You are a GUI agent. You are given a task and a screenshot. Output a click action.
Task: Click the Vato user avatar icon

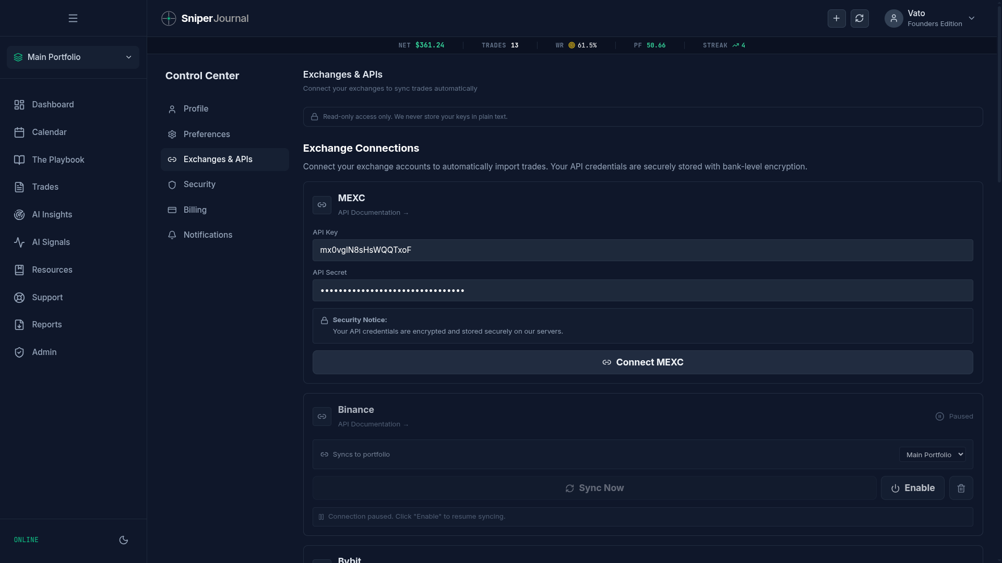(893, 18)
